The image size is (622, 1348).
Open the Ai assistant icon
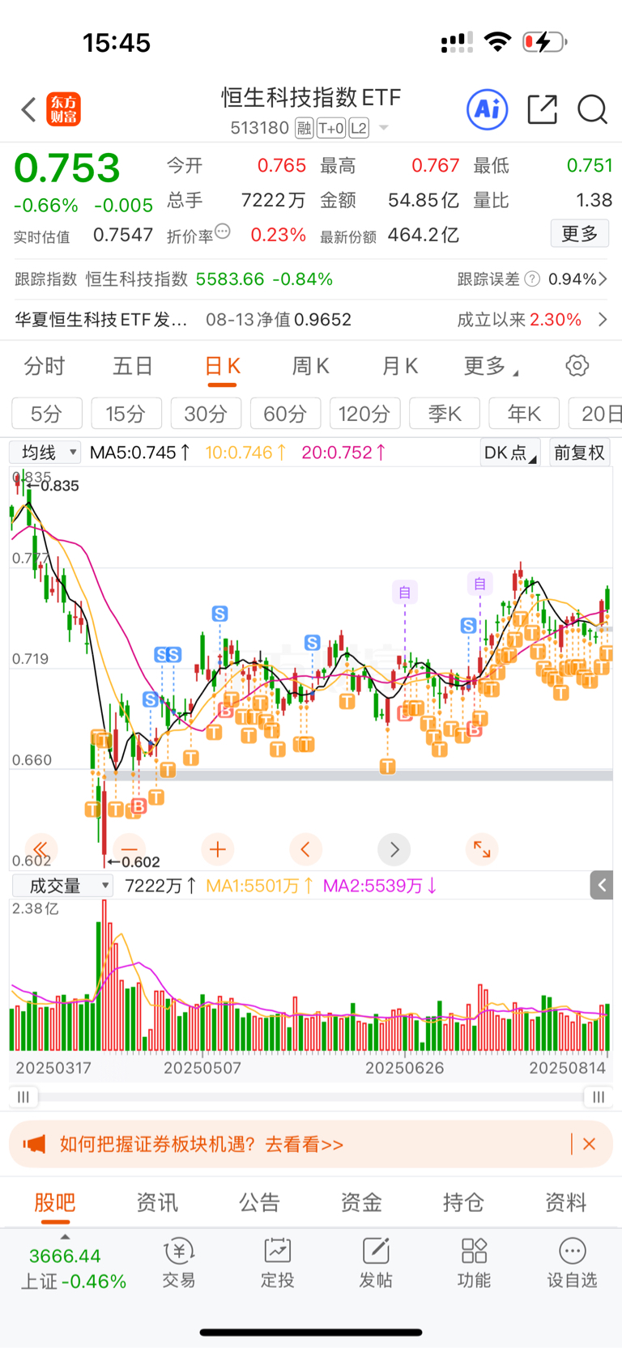point(488,109)
